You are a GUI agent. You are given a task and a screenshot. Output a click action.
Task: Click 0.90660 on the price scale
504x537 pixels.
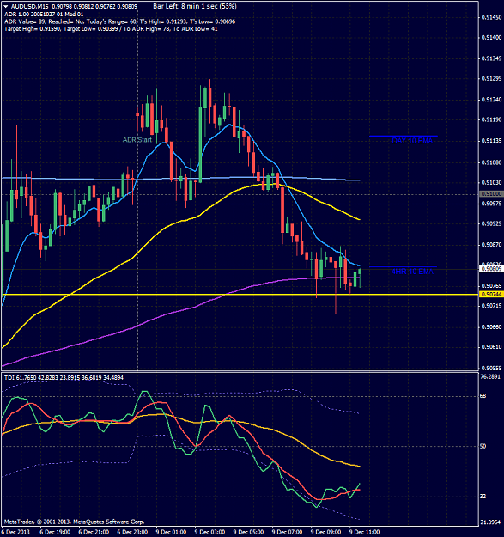491,327
